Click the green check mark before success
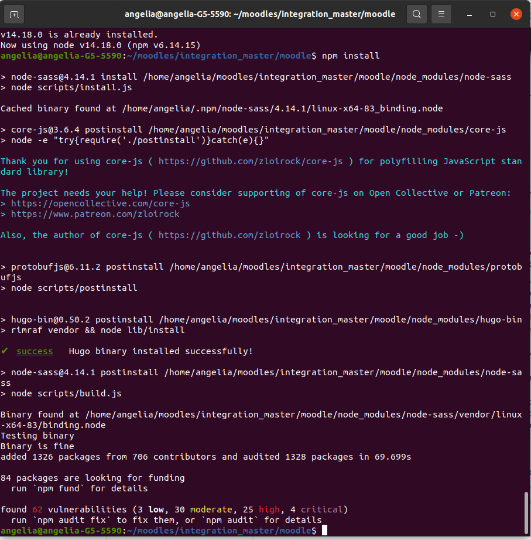Screen dimensions: 531x540 pyautogui.click(x=5, y=351)
